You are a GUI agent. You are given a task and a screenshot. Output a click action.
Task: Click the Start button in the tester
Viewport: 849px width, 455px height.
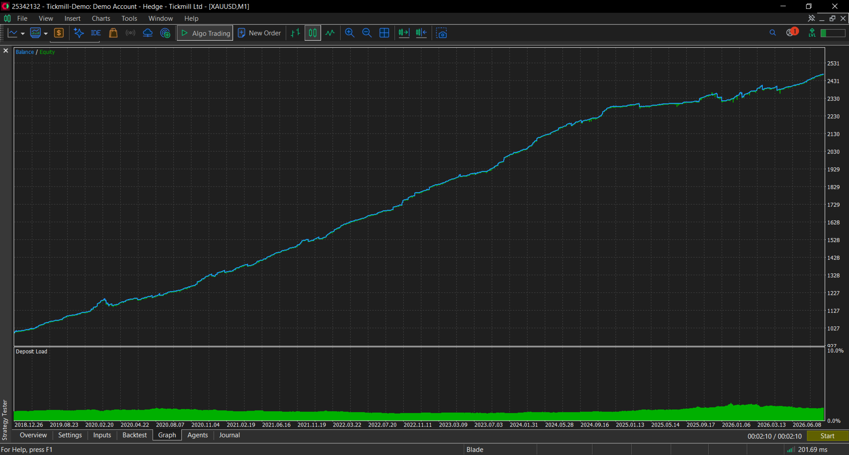click(x=827, y=436)
